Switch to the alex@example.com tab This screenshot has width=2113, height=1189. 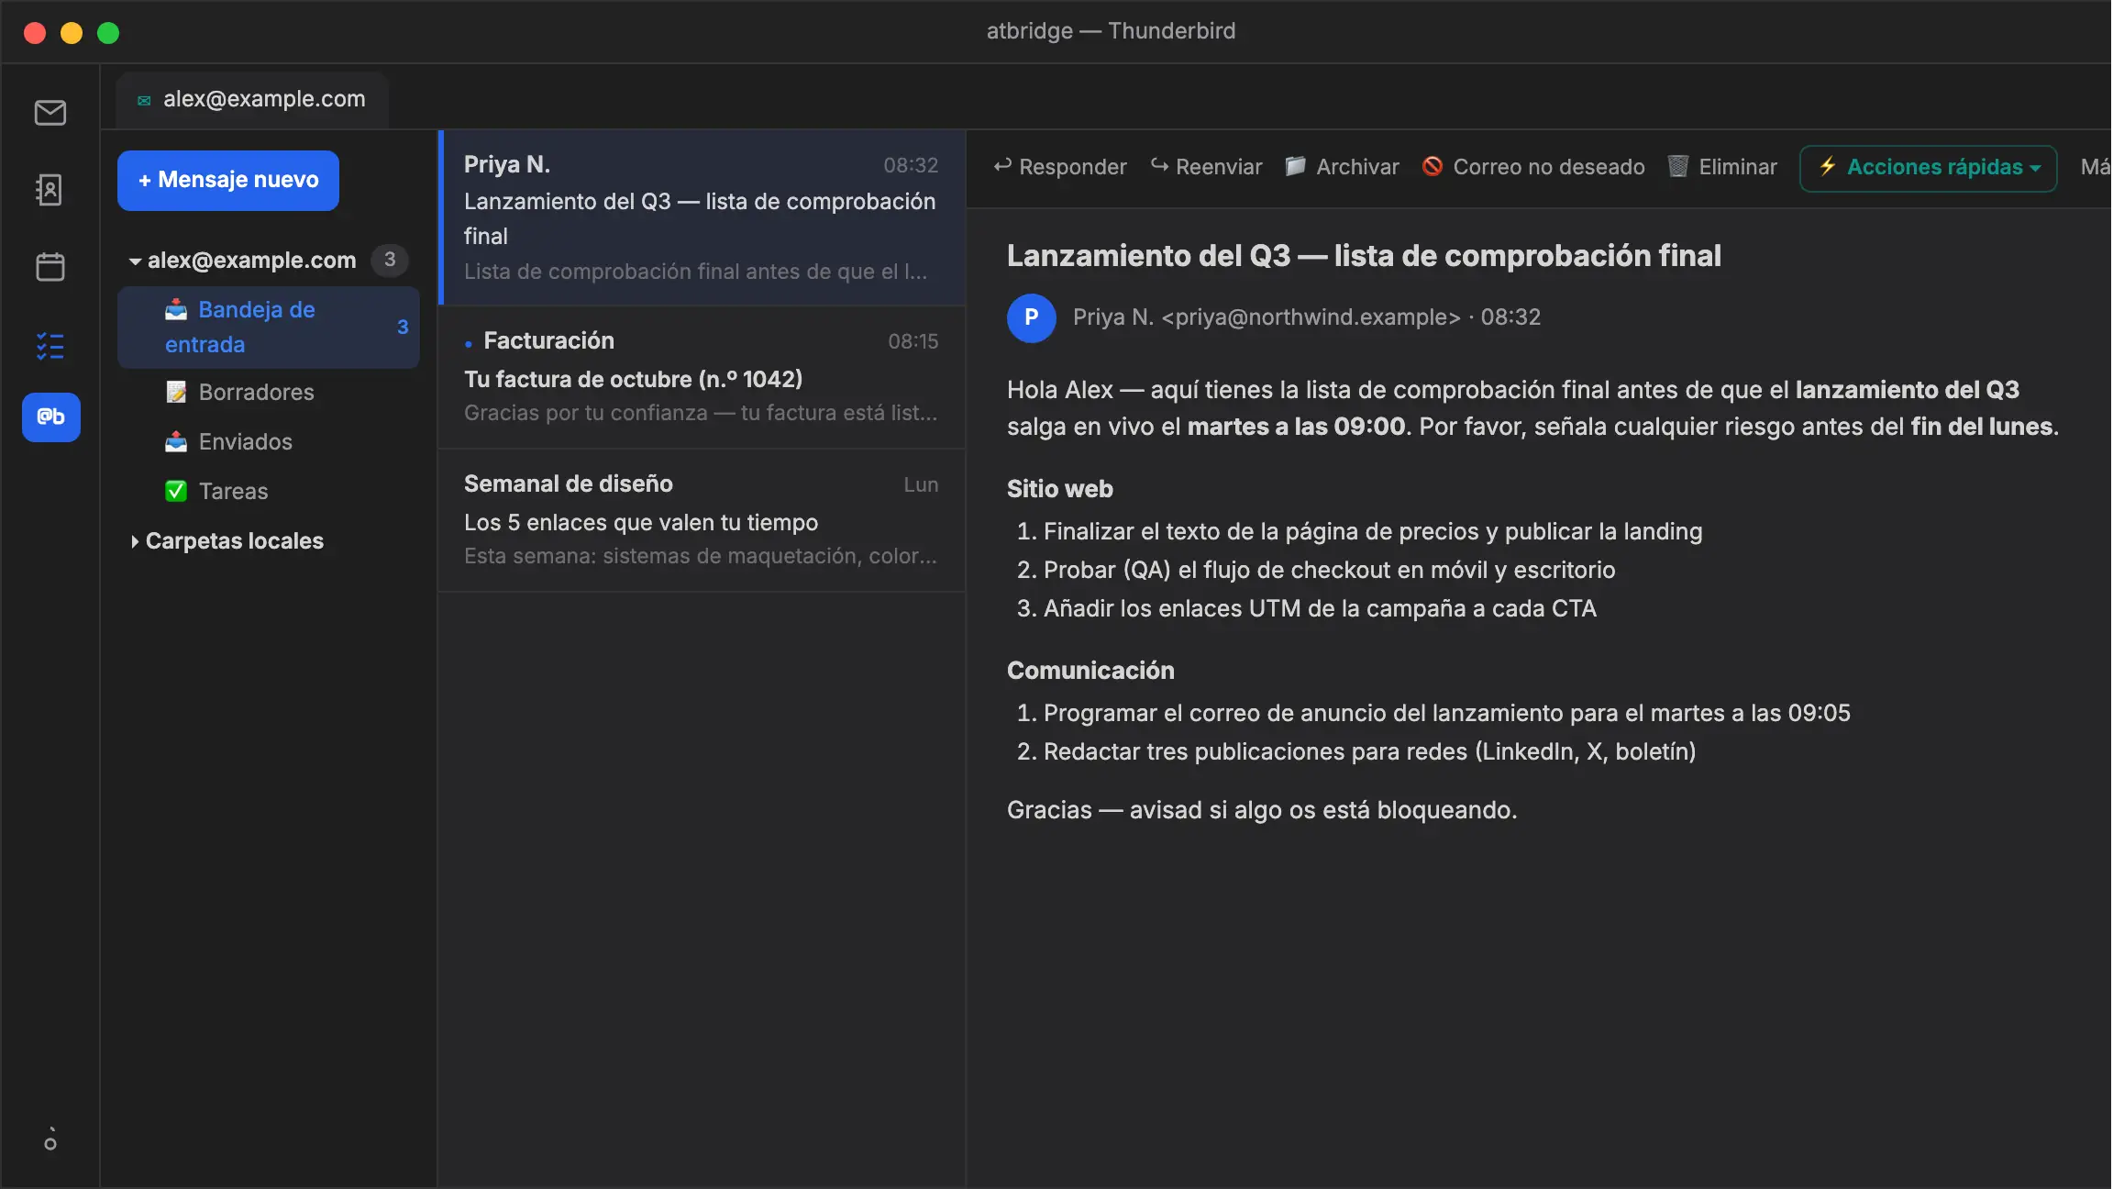pos(252,99)
